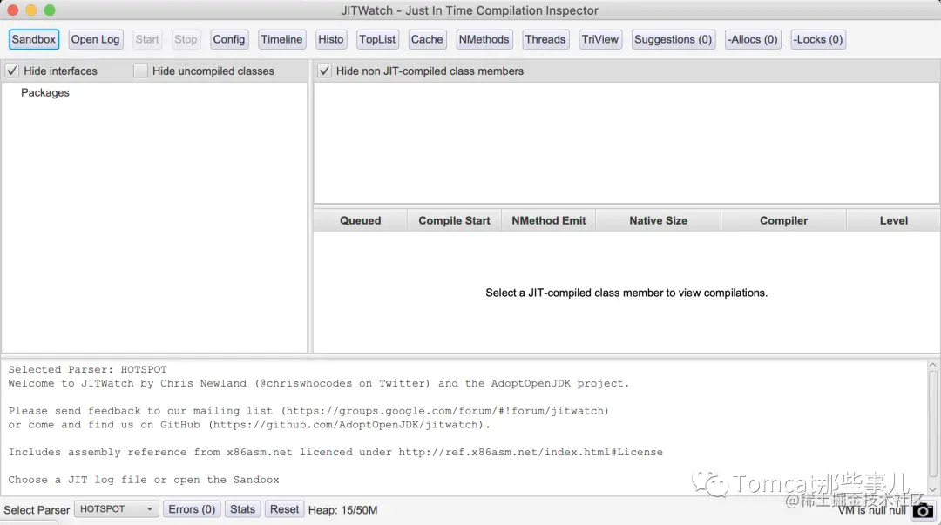Sort by the Queued column header

tap(360, 221)
